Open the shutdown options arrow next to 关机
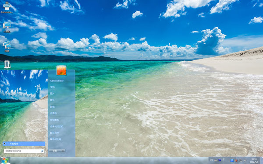 tap(63, 151)
